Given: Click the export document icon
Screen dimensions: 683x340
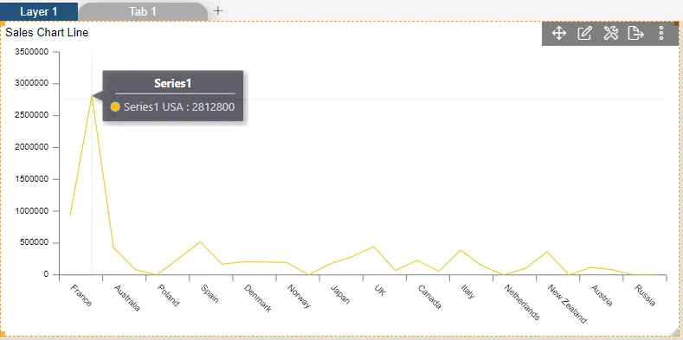Looking at the screenshot, I should pos(636,33).
